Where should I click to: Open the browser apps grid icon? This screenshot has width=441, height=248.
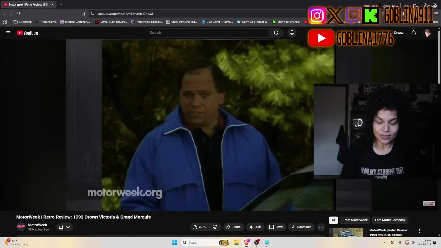pyautogui.click(x=4, y=22)
